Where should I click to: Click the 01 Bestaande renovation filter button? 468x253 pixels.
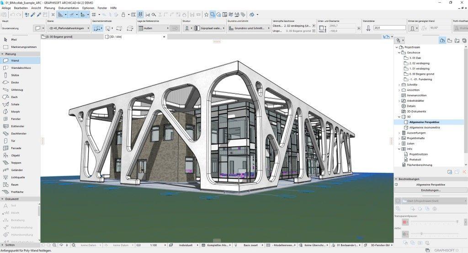coord(347,245)
